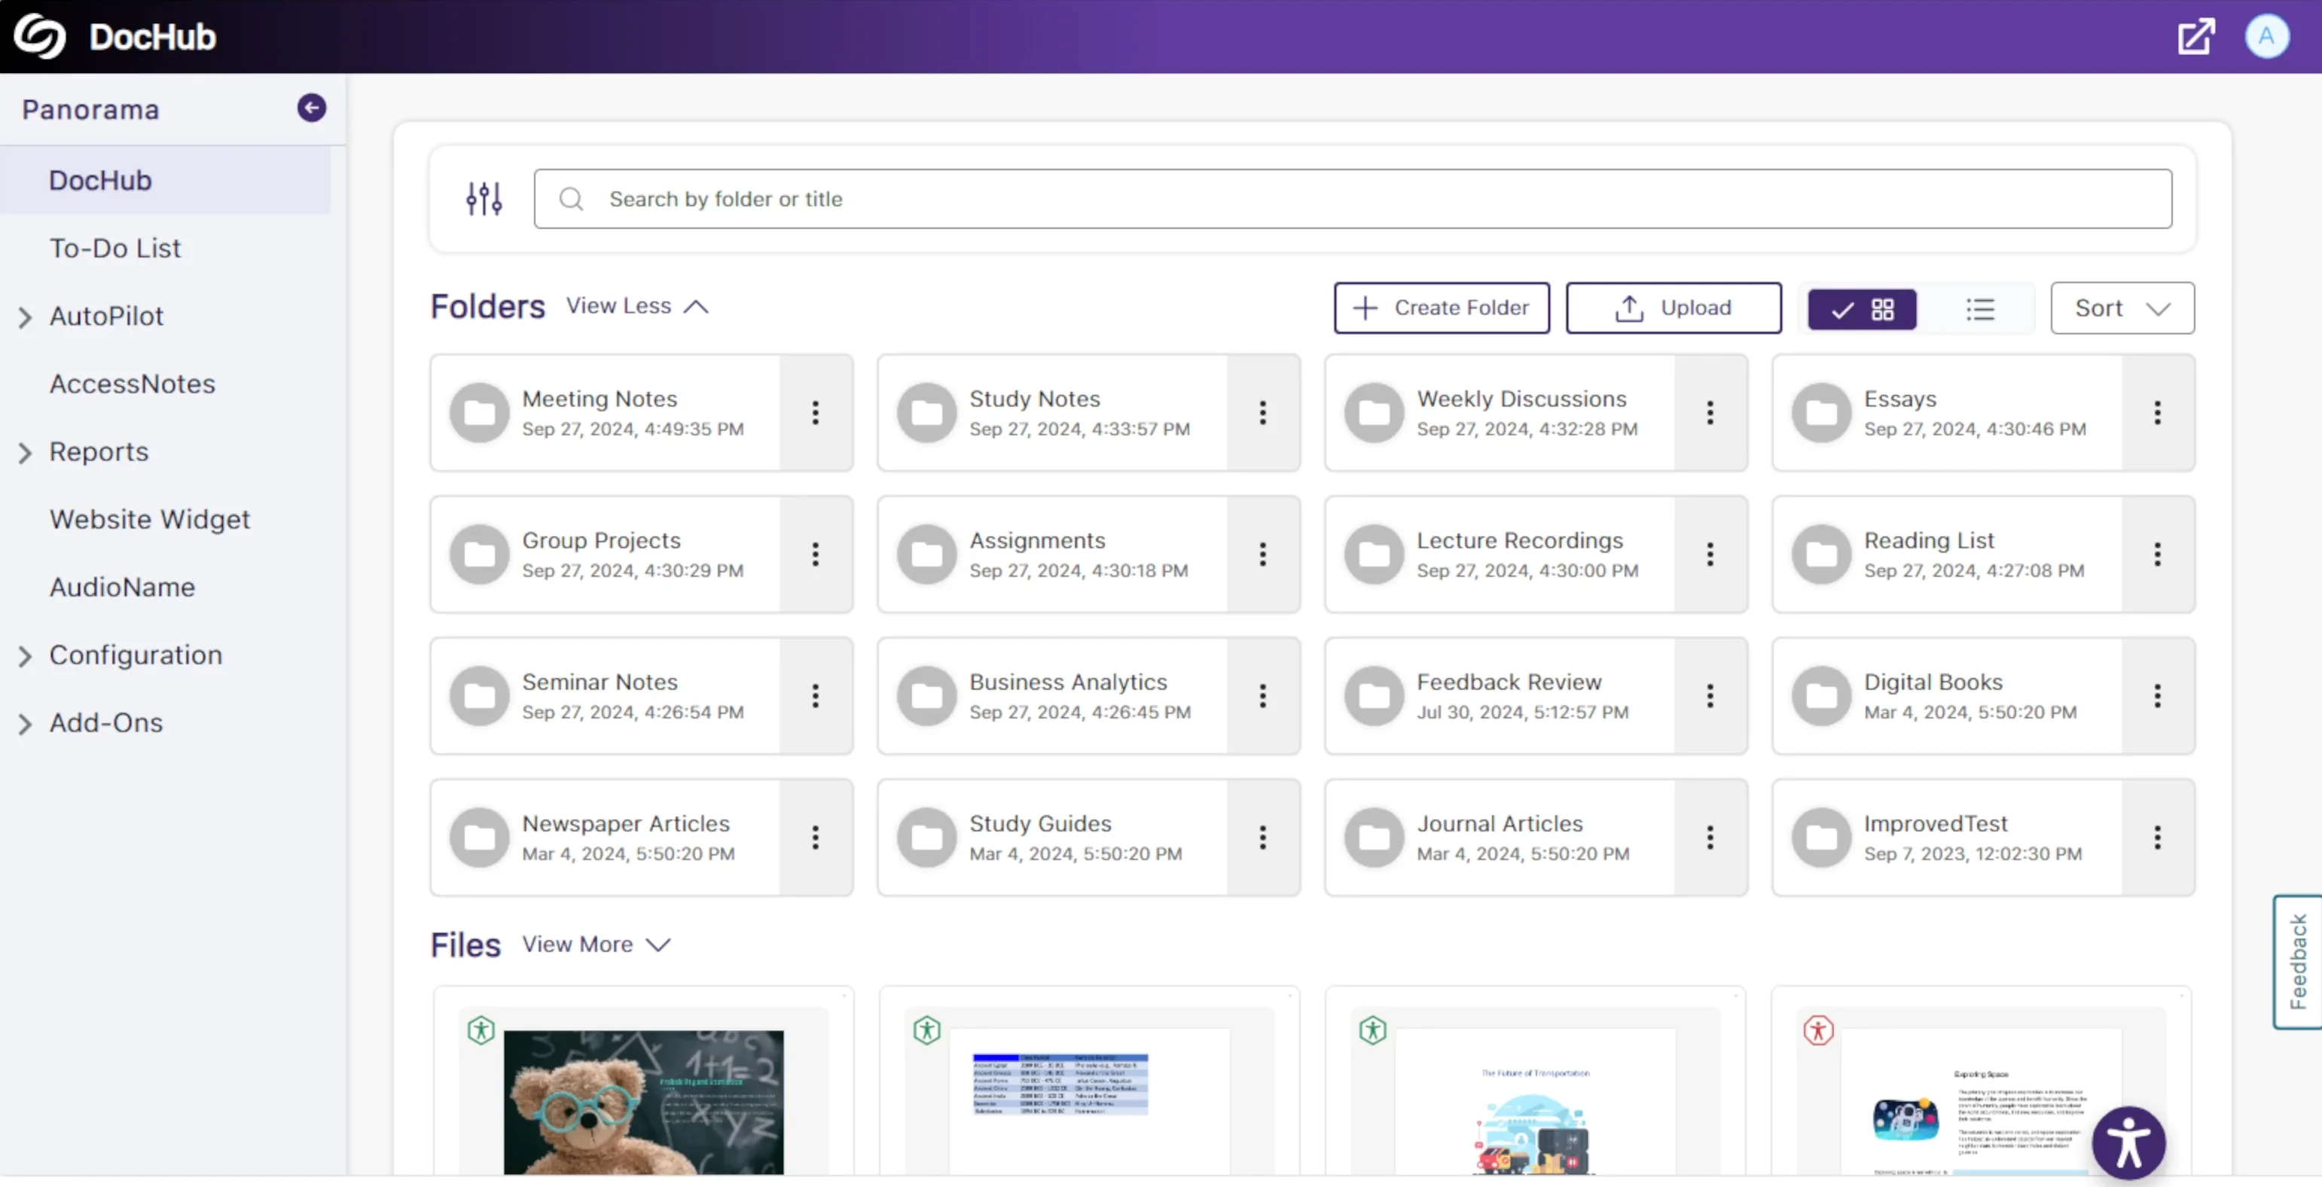Open three-dot menu for Business Analytics folder

point(1262,696)
